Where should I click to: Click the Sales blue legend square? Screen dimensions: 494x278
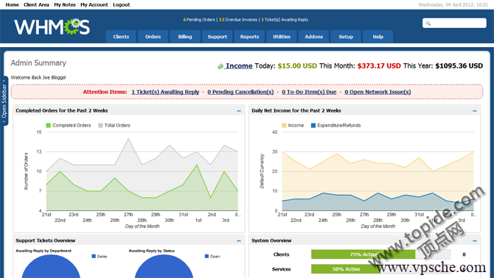94,257
